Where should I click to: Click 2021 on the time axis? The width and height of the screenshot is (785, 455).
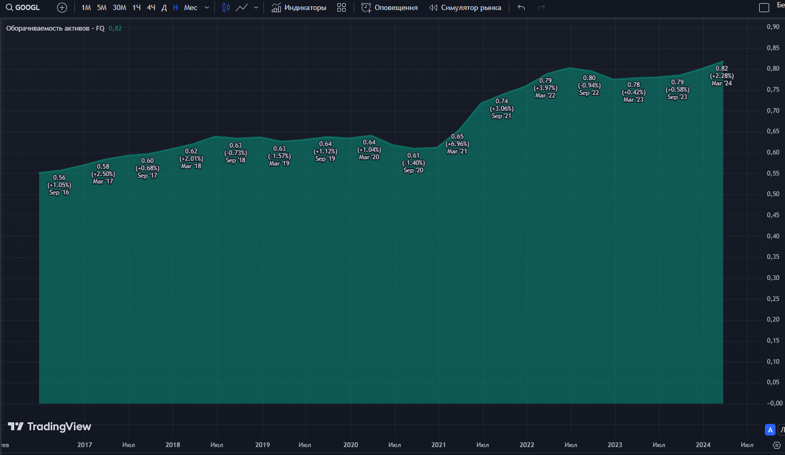pos(439,445)
